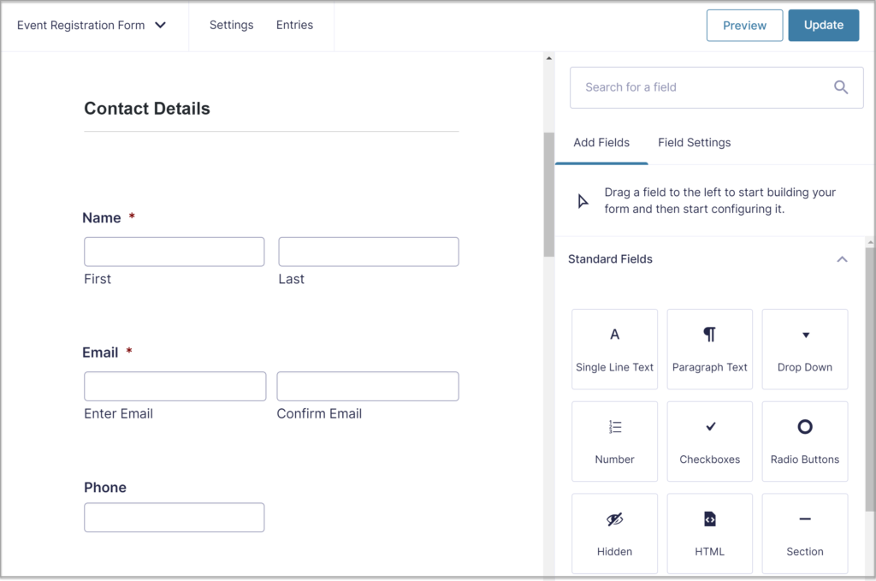Add a Checkboxes field
Image resolution: width=876 pixels, height=581 pixels.
(x=709, y=441)
